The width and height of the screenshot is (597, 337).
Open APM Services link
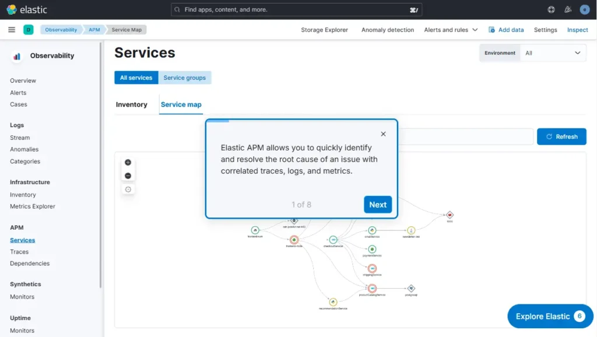click(x=23, y=240)
